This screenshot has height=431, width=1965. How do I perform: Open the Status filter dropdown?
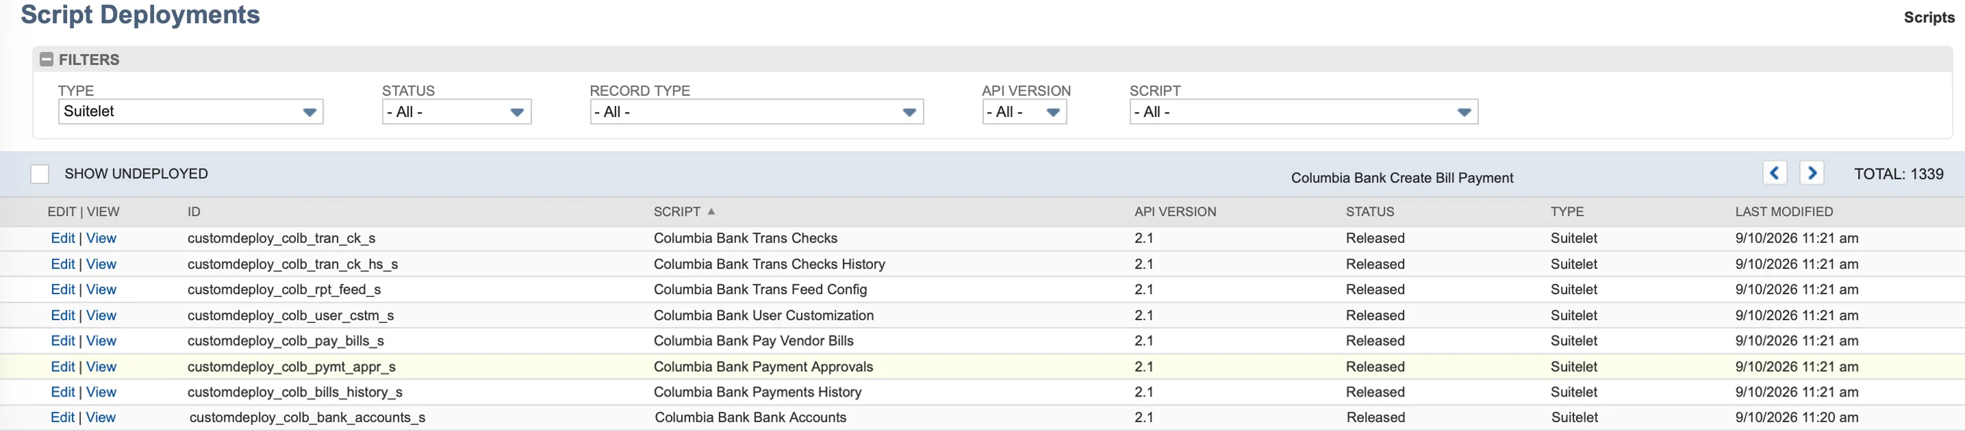click(x=456, y=112)
